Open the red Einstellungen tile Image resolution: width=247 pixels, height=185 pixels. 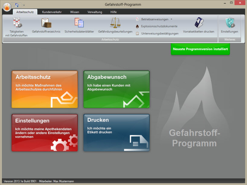coord(45,133)
